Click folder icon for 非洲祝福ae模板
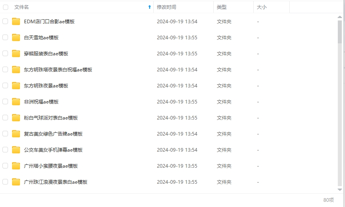345x207 pixels. [16, 102]
